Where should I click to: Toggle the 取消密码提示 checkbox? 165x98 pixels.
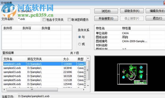(69, 20)
